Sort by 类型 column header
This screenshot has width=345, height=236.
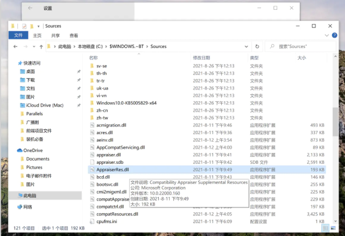click(x=254, y=58)
